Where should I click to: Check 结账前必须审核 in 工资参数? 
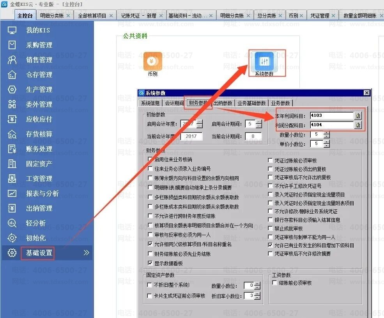point(275,283)
